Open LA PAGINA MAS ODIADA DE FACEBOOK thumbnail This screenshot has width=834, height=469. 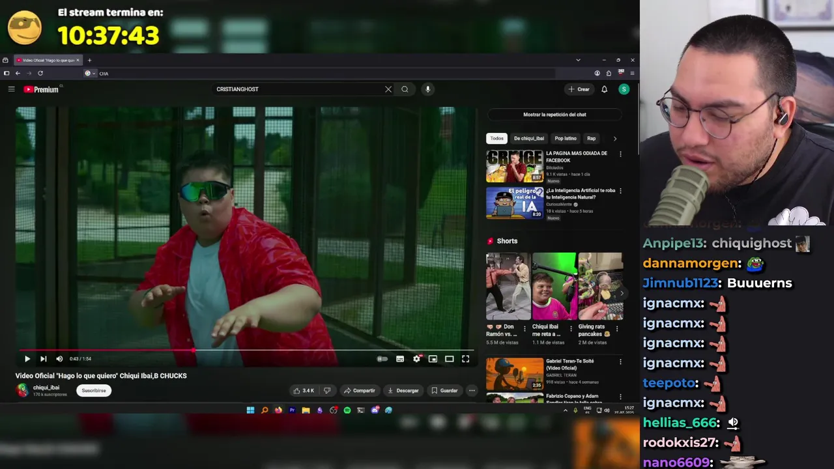tap(514, 166)
